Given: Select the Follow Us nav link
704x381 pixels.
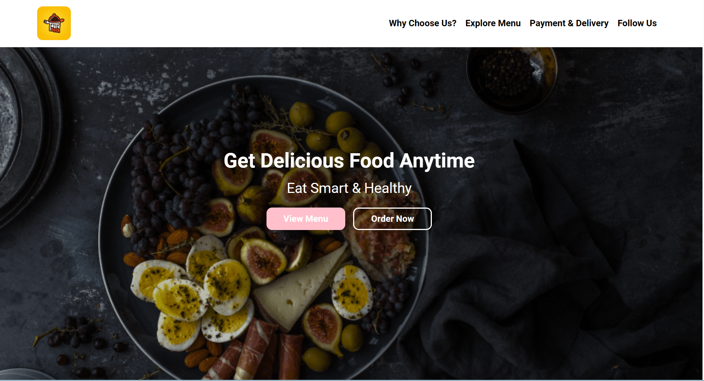Looking at the screenshot, I should pos(637,23).
